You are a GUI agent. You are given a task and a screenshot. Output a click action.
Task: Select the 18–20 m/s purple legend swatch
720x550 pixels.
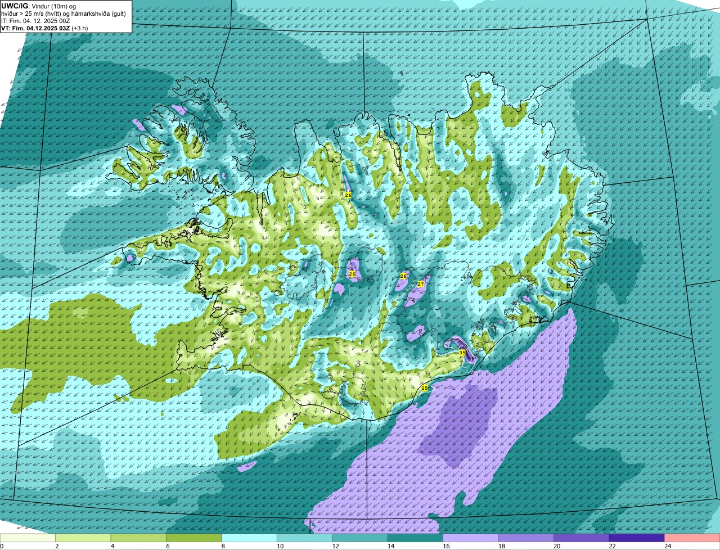pos(526,538)
